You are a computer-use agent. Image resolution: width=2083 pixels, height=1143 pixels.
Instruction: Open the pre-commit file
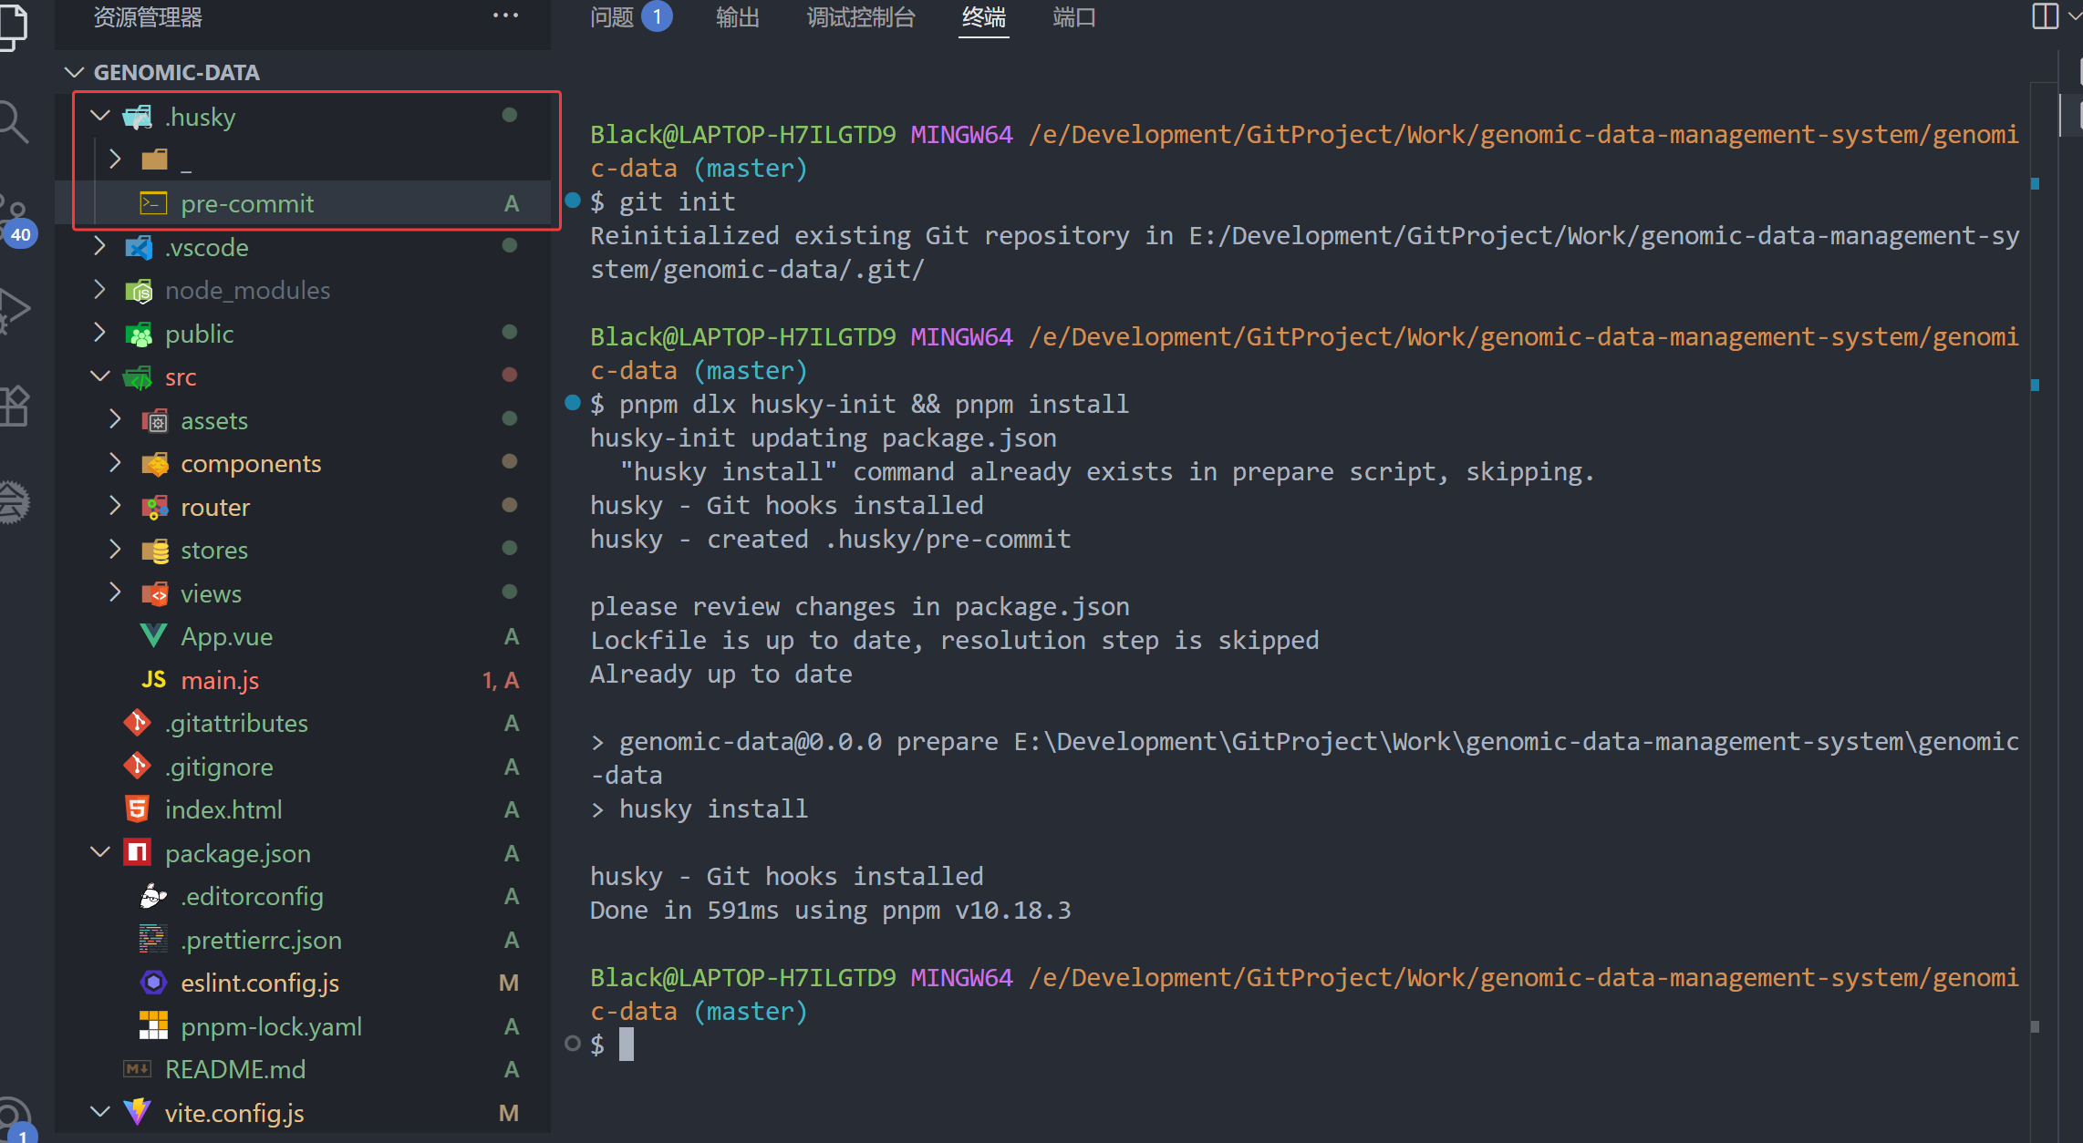[x=247, y=203]
